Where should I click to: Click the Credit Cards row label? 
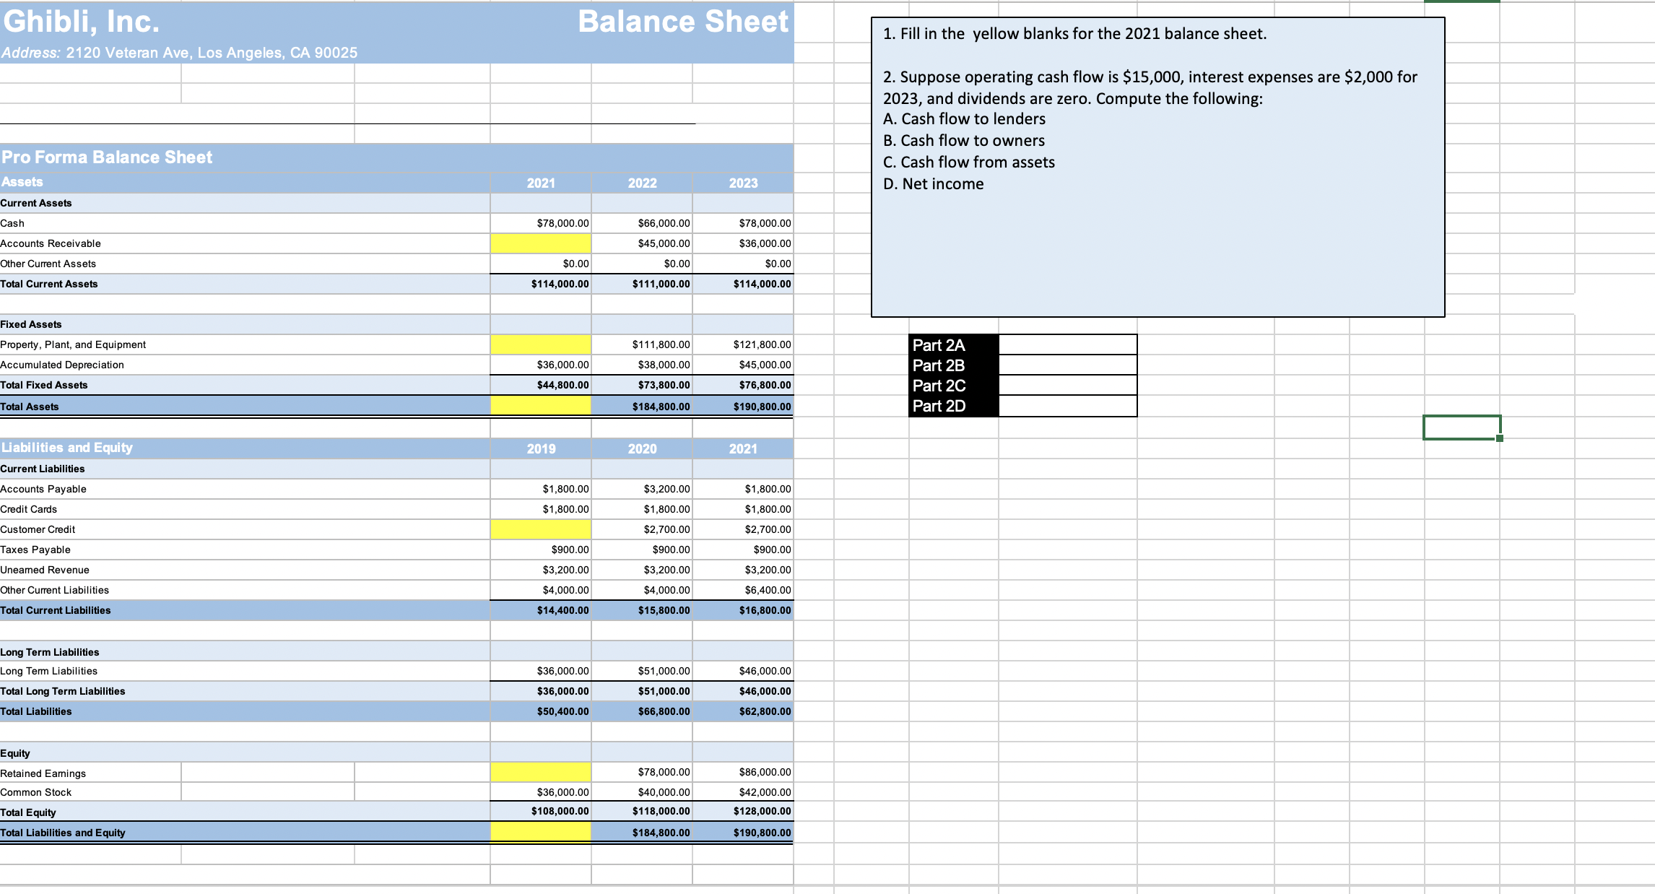[28, 509]
